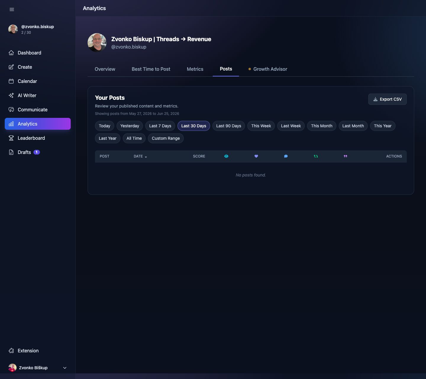This screenshot has width=426, height=379.
Task: Click the small sidebar account avatar
Action: tap(13, 29)
